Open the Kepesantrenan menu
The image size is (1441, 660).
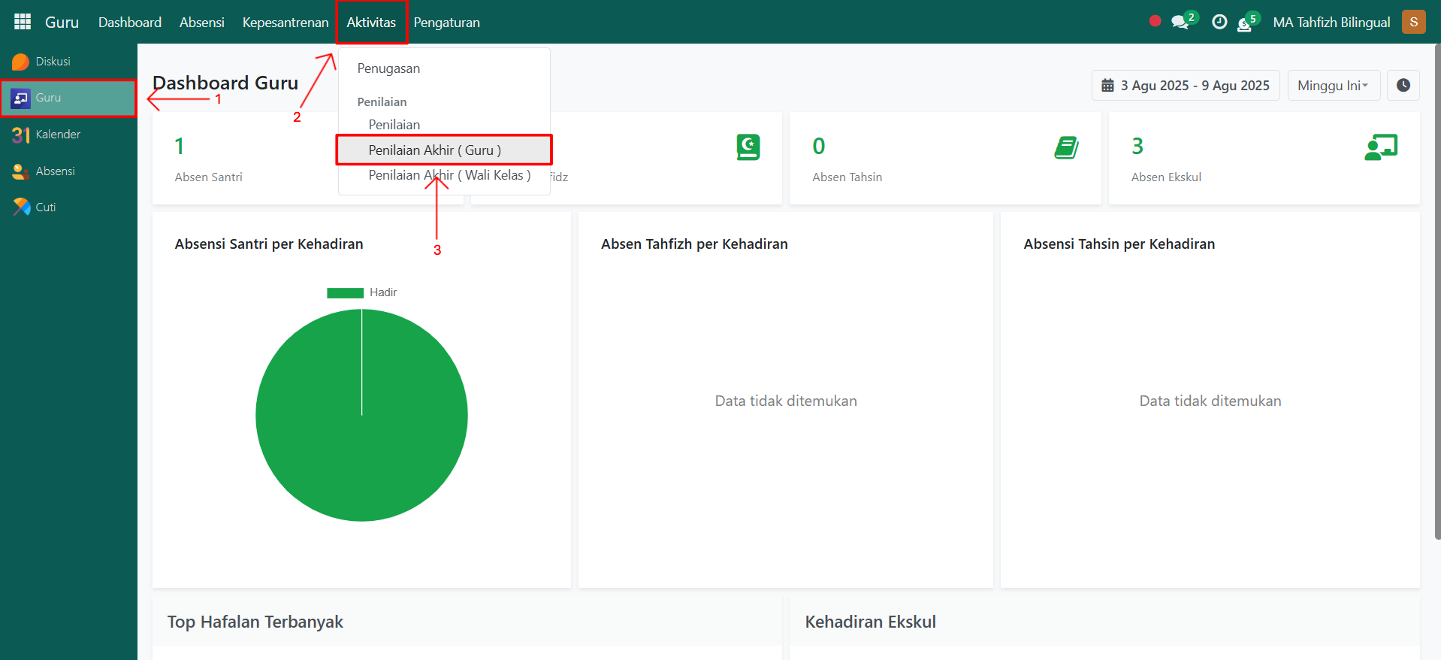[x=285, y=23]
